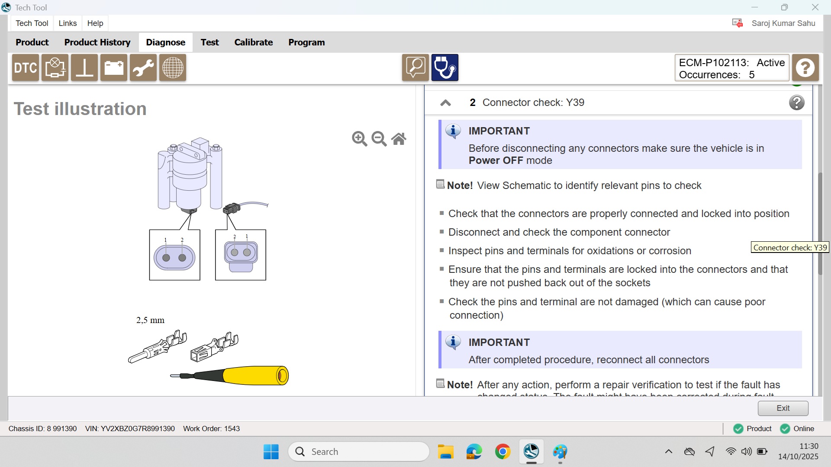
Task: Open the Product History tab
Action: click(97, 42)
